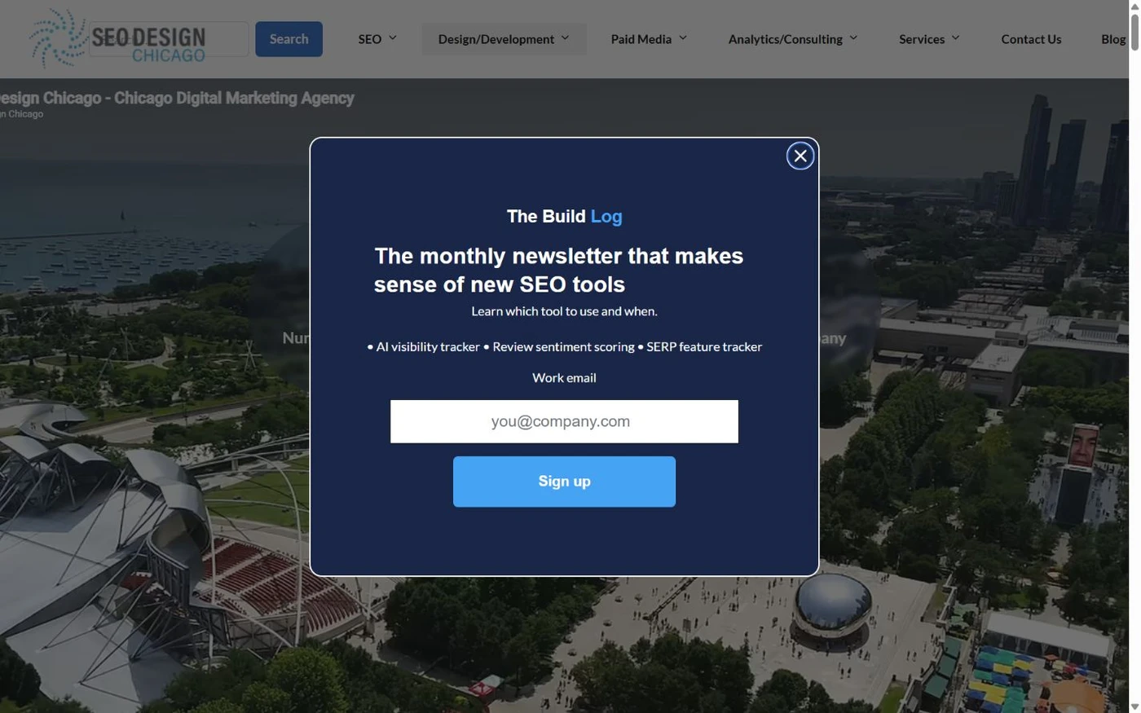Image resolution: width=1141 pixels, height=713 pixels.
Task: Click the SEO Design Chicago logo
Action: click(117, 39)
